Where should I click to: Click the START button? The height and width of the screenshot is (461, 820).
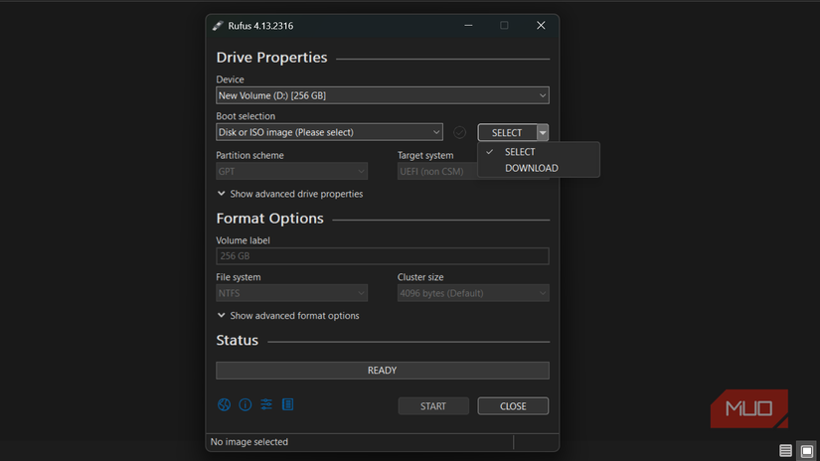[x=433, y=406]
